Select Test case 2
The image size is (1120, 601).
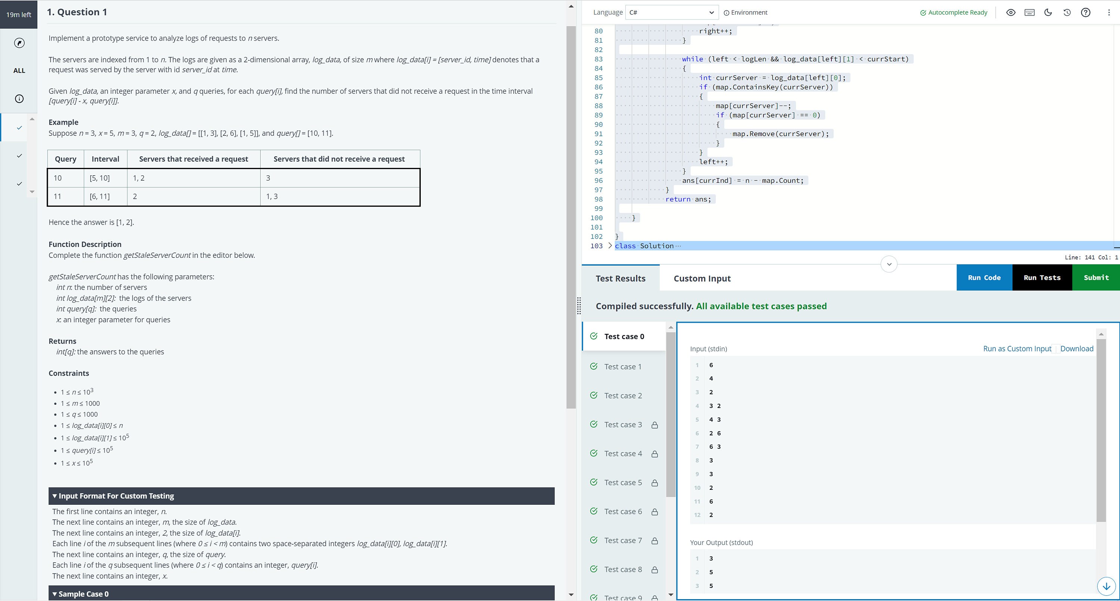tap(624, 395)
